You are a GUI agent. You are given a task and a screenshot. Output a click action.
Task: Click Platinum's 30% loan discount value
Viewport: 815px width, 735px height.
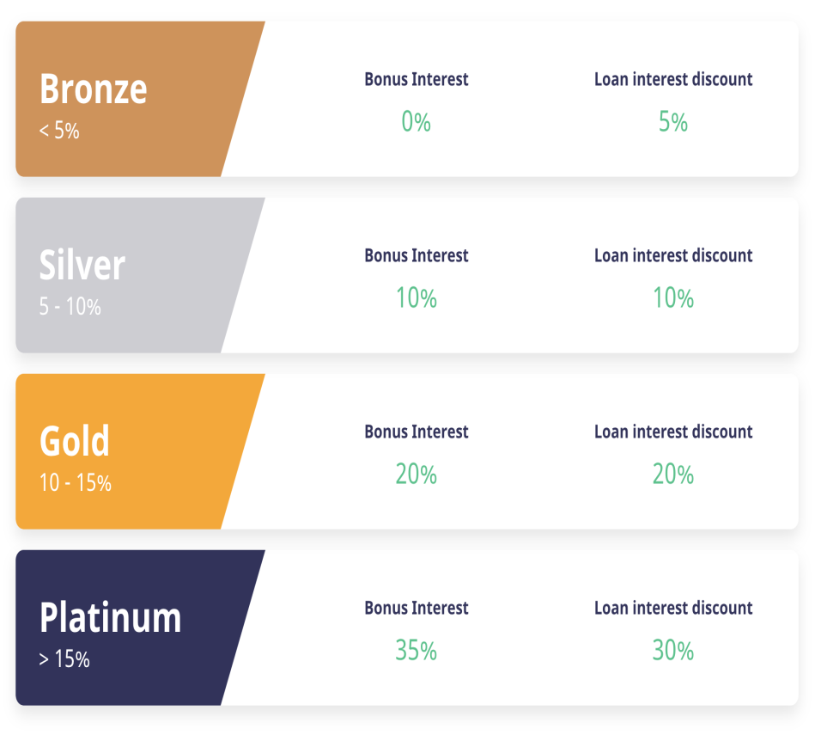click(x=673, y=651)
